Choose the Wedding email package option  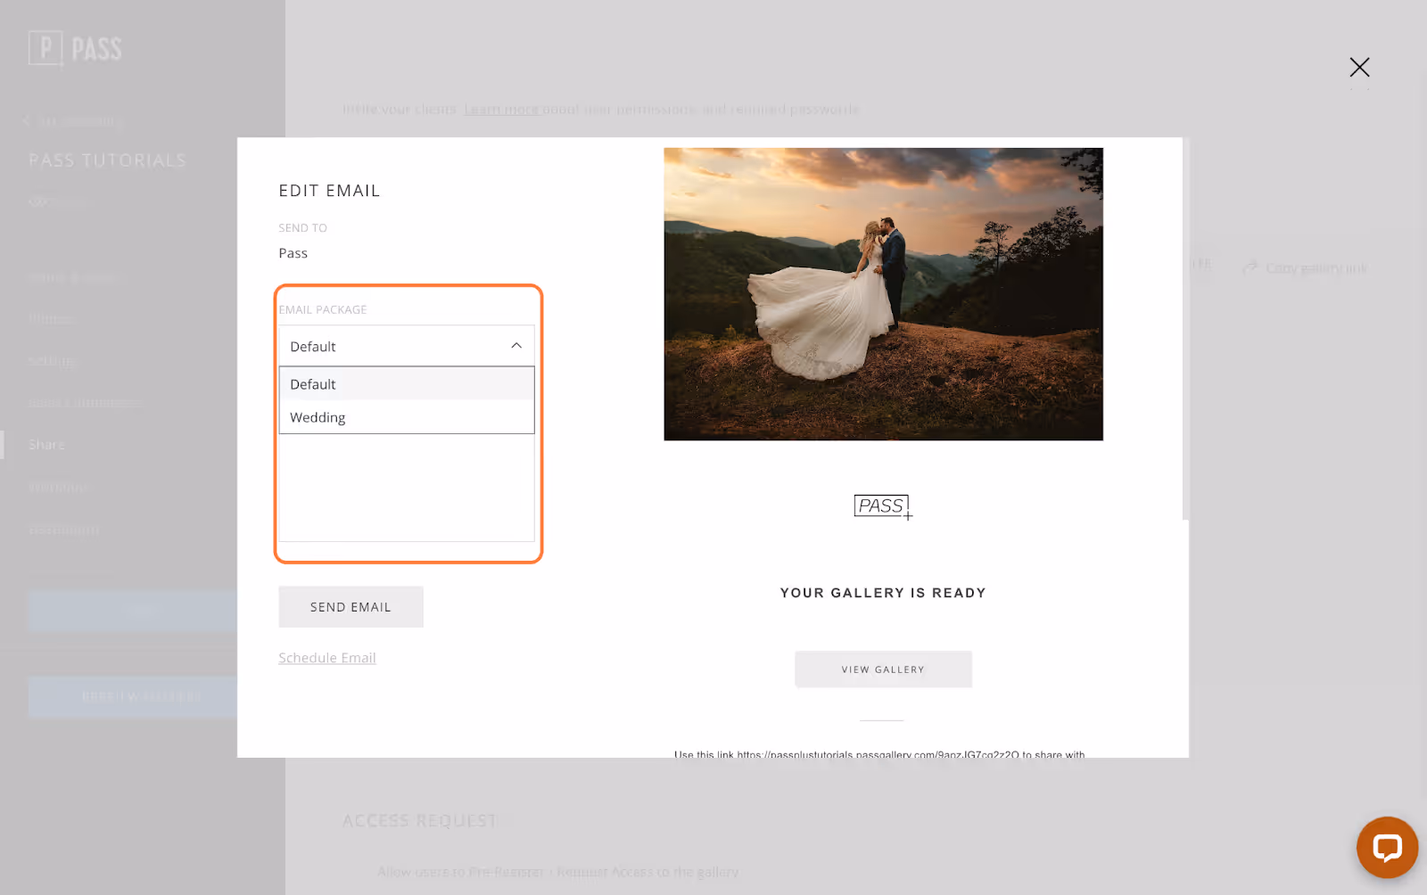[407, 417]
